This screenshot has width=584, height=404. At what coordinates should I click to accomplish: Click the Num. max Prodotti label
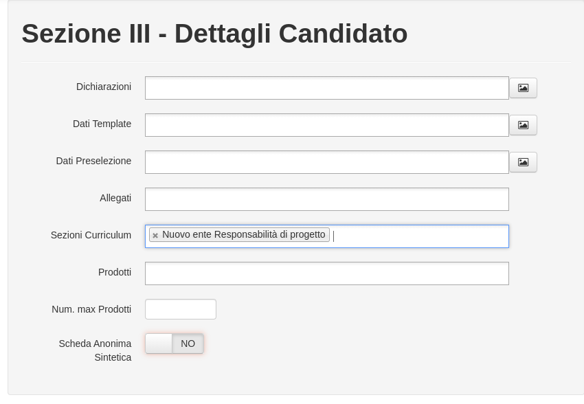point(91,309)
